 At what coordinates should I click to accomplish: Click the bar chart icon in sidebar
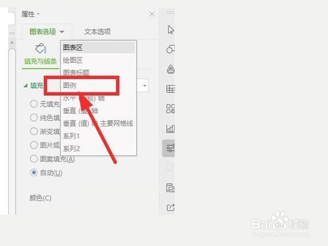(x=171, y=128)
